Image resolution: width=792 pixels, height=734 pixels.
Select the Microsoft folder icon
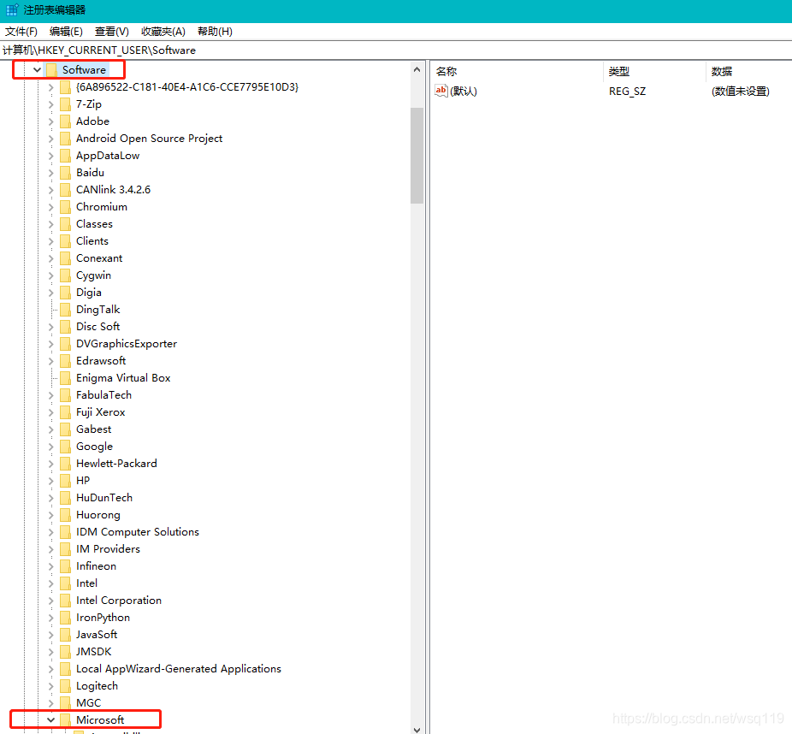tap(65, 719)
